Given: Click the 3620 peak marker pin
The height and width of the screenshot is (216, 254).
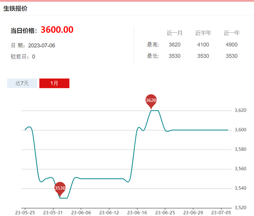Looking at the screenshot, I should 151,100.
